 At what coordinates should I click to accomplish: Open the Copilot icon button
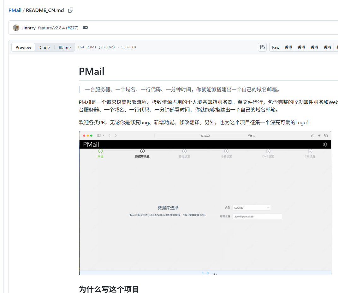[262, 47]
